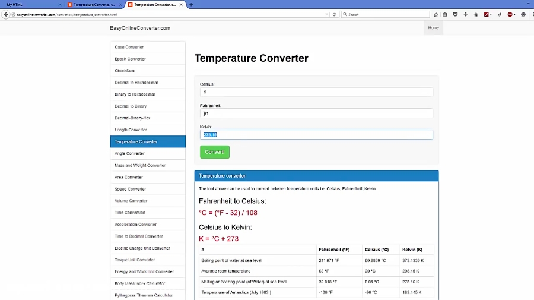Click the Celsius input field
The height and width of the screenshot is (300, 534).
(x=316, y=92)
